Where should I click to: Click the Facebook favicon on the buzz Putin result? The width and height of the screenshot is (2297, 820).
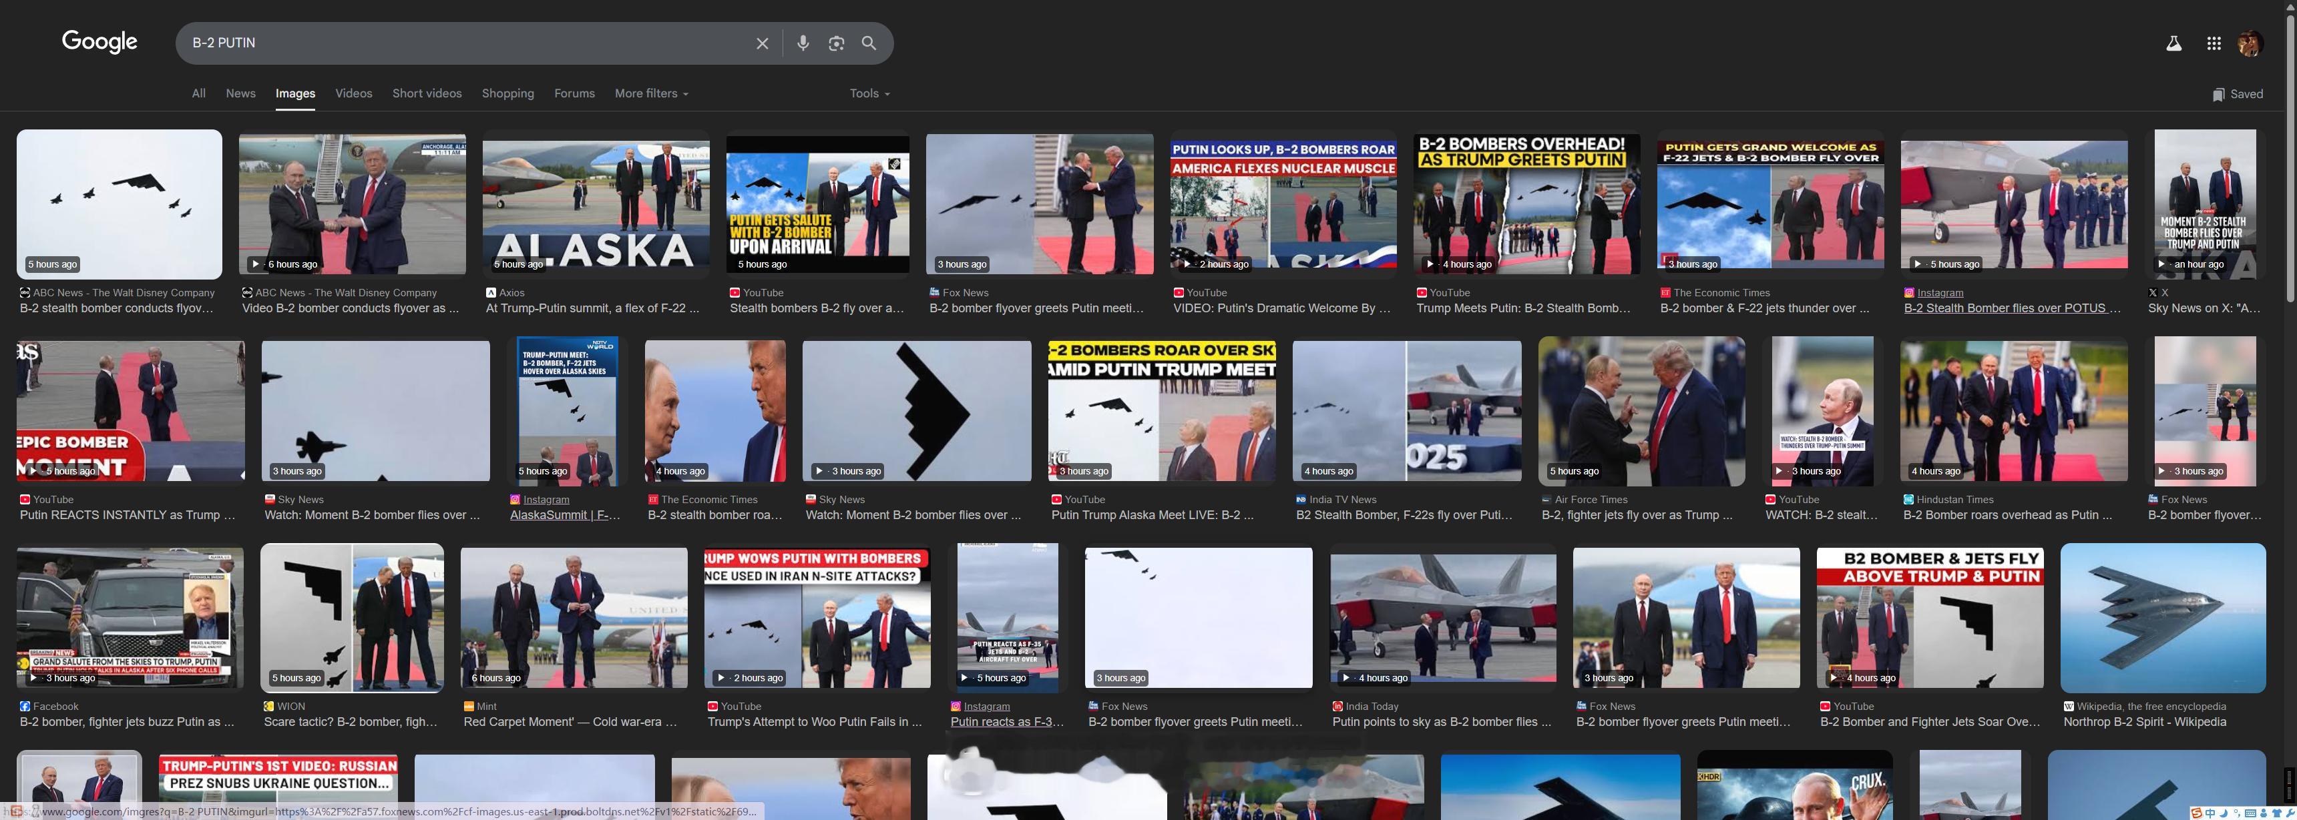(x=25, y=706)
